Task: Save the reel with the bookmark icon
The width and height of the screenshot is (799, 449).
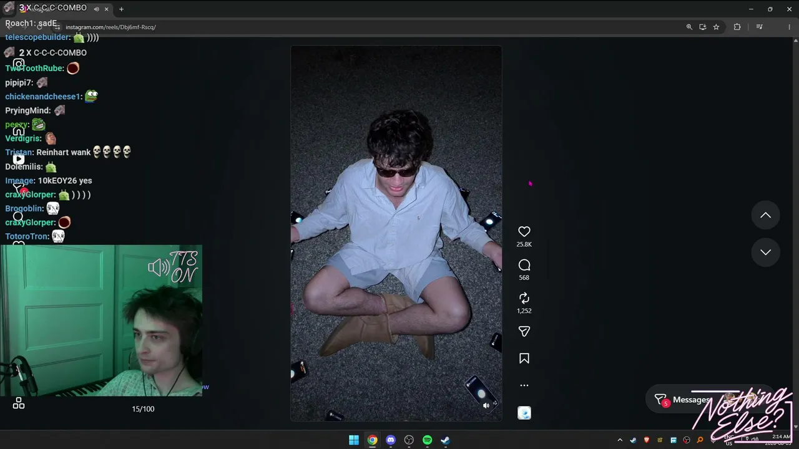Action: coord(524,359)
